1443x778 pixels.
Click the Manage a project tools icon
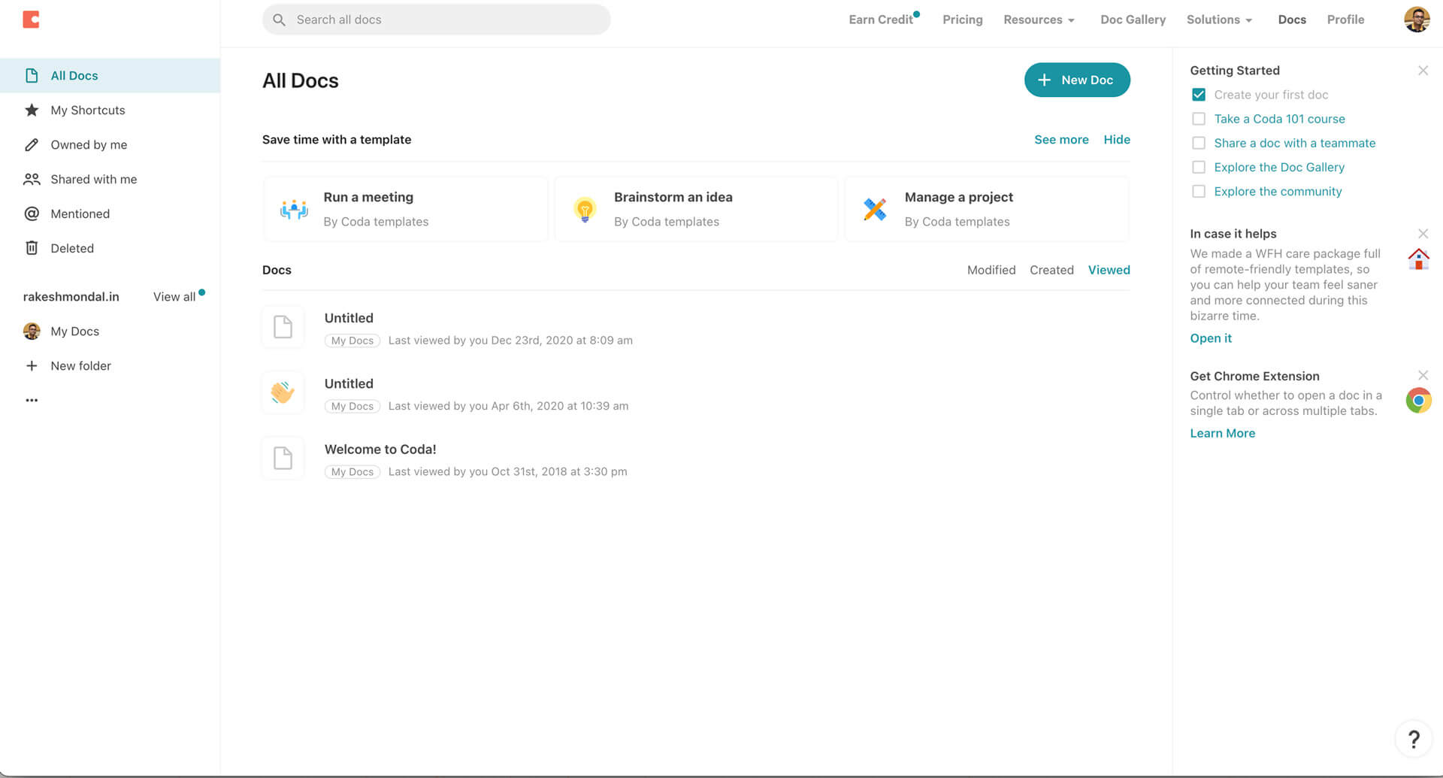875,209
